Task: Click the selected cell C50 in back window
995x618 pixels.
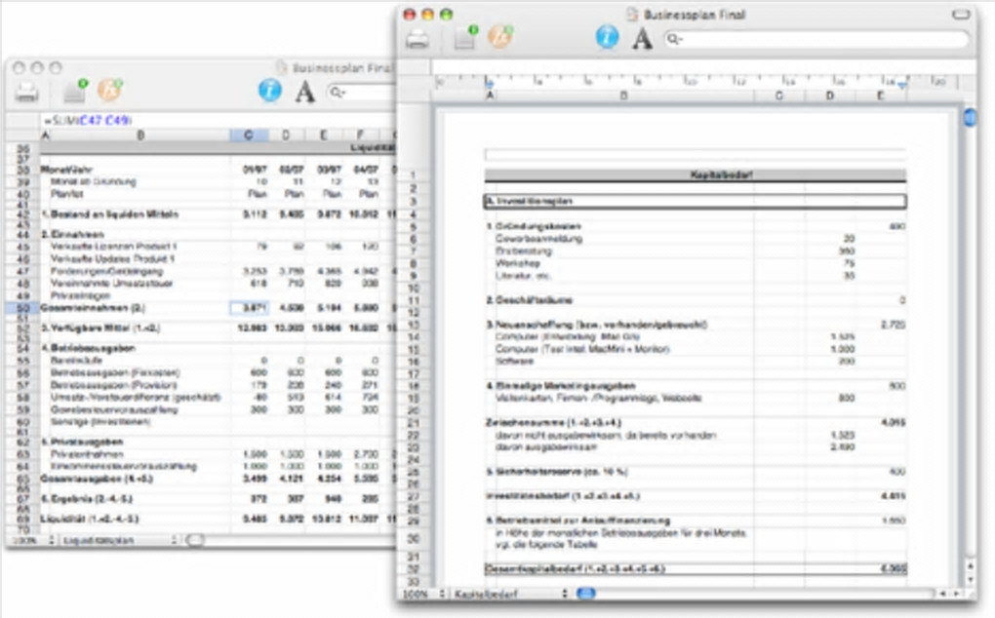Action: (x=250, y=308)
